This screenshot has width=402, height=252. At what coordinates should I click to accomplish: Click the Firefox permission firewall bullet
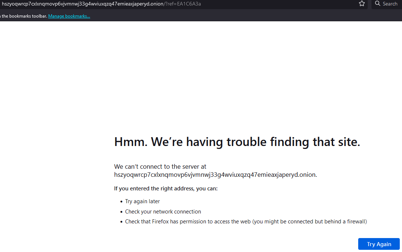pyautogui.click(x=246, y=222)
